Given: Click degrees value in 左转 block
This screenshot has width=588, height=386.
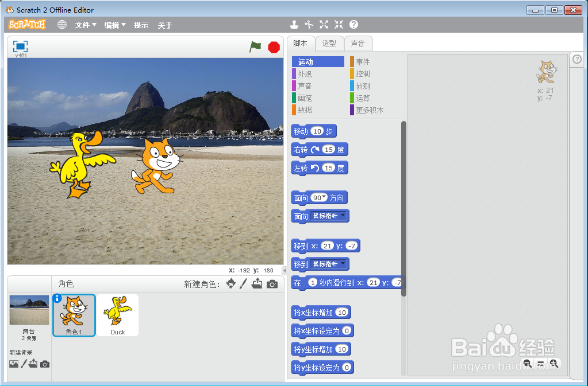Looking at the screenshot, I should [x=329, y=168].
